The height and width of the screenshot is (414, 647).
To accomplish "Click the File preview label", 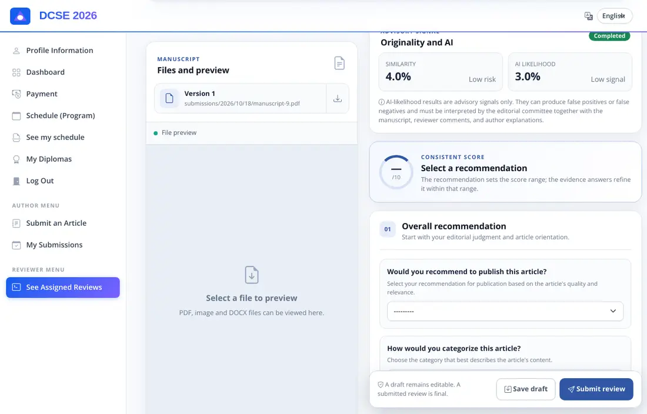I will click(179, 133).
